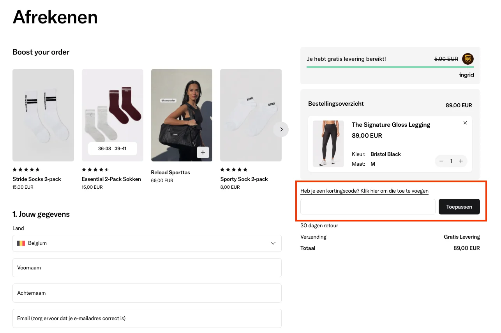Select size 36-38 for Essential socks
Viewport: 501px width, 333px height.
point(104,149)
